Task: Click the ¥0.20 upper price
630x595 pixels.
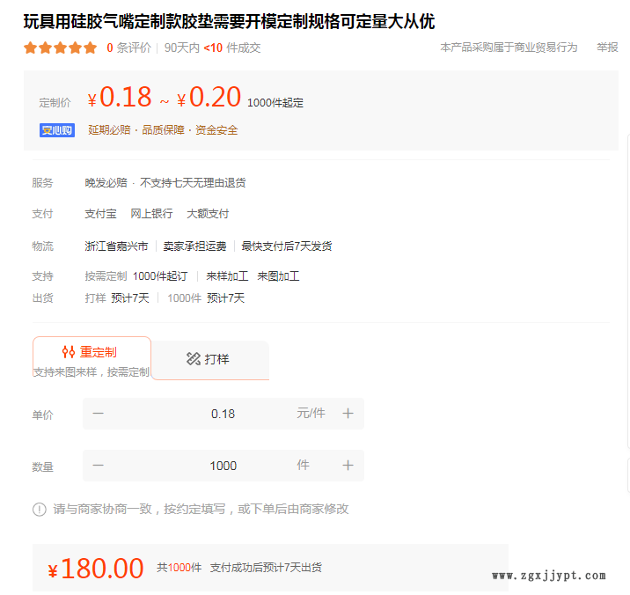Action: coord(209,98)
